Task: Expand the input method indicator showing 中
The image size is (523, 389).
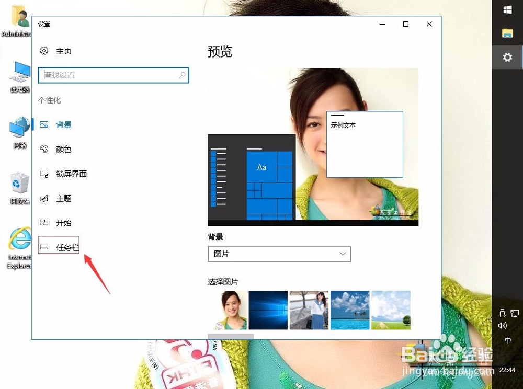Action: [507, 340]
